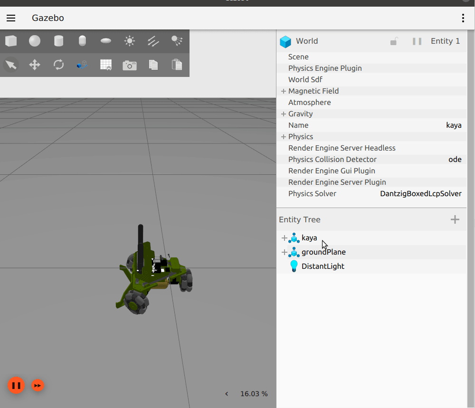Image resolution: width=475 pixels, height=408 pixels.
Task: Select the World Sdf row
Action: pos(371,80)
